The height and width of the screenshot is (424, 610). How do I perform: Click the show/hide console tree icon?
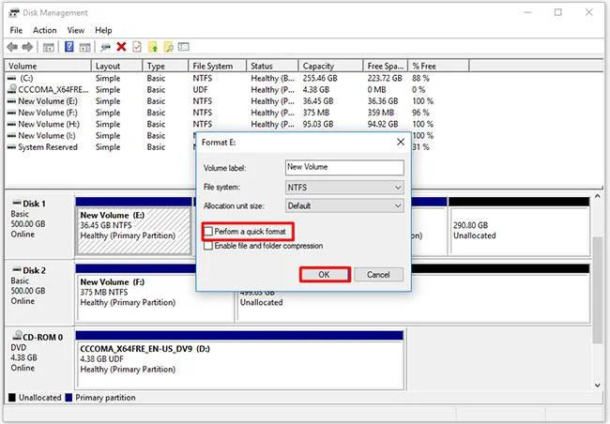tap(48, 48)
